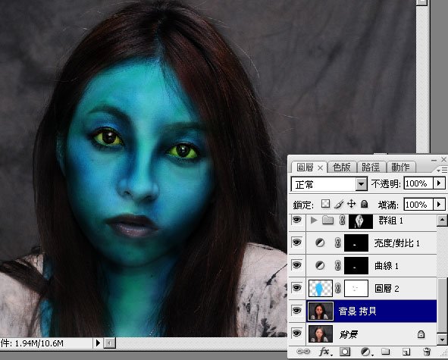
Task: Select the 曲線 1 mask thumbnail
Action: click(x=356, y=265)
